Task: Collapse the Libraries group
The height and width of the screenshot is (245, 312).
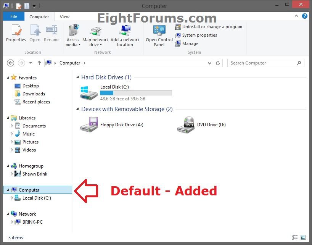Action: (x=8, y=118)
